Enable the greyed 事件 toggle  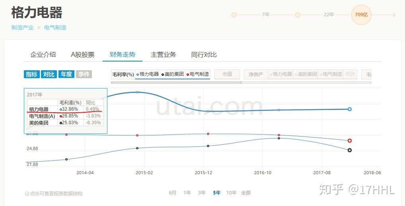(x=84, y=74)
